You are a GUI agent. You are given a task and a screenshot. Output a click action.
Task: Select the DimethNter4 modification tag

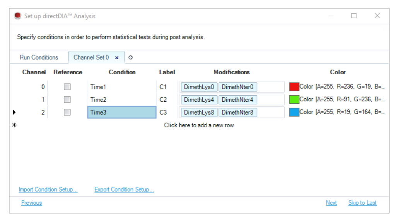pos(238,99)
